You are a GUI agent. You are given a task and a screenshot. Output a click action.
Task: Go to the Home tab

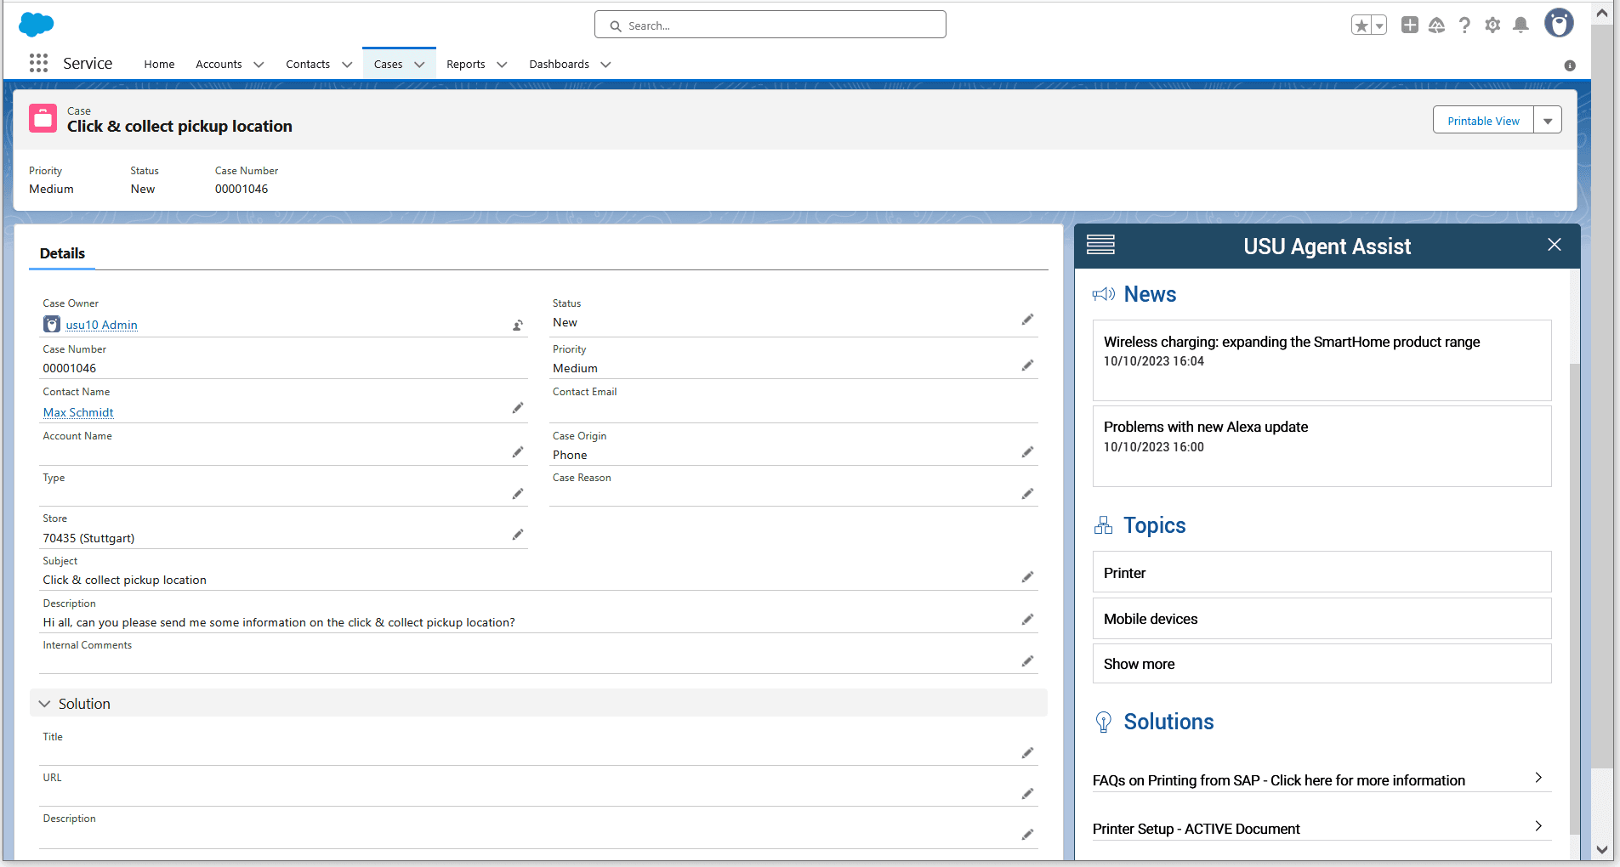159,64
